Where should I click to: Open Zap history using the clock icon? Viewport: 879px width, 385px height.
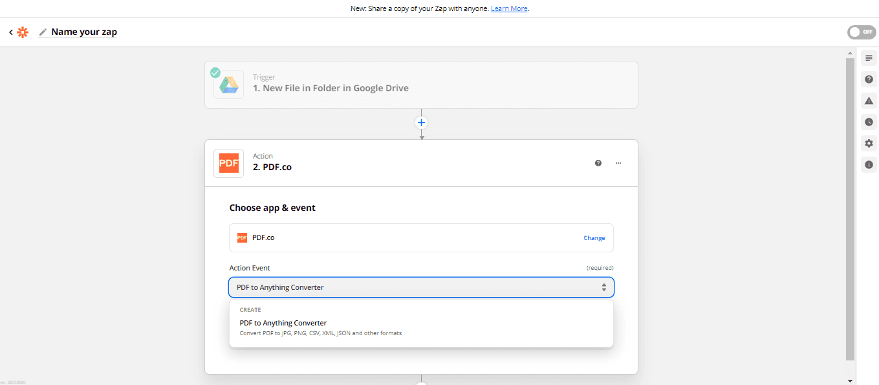869,122
